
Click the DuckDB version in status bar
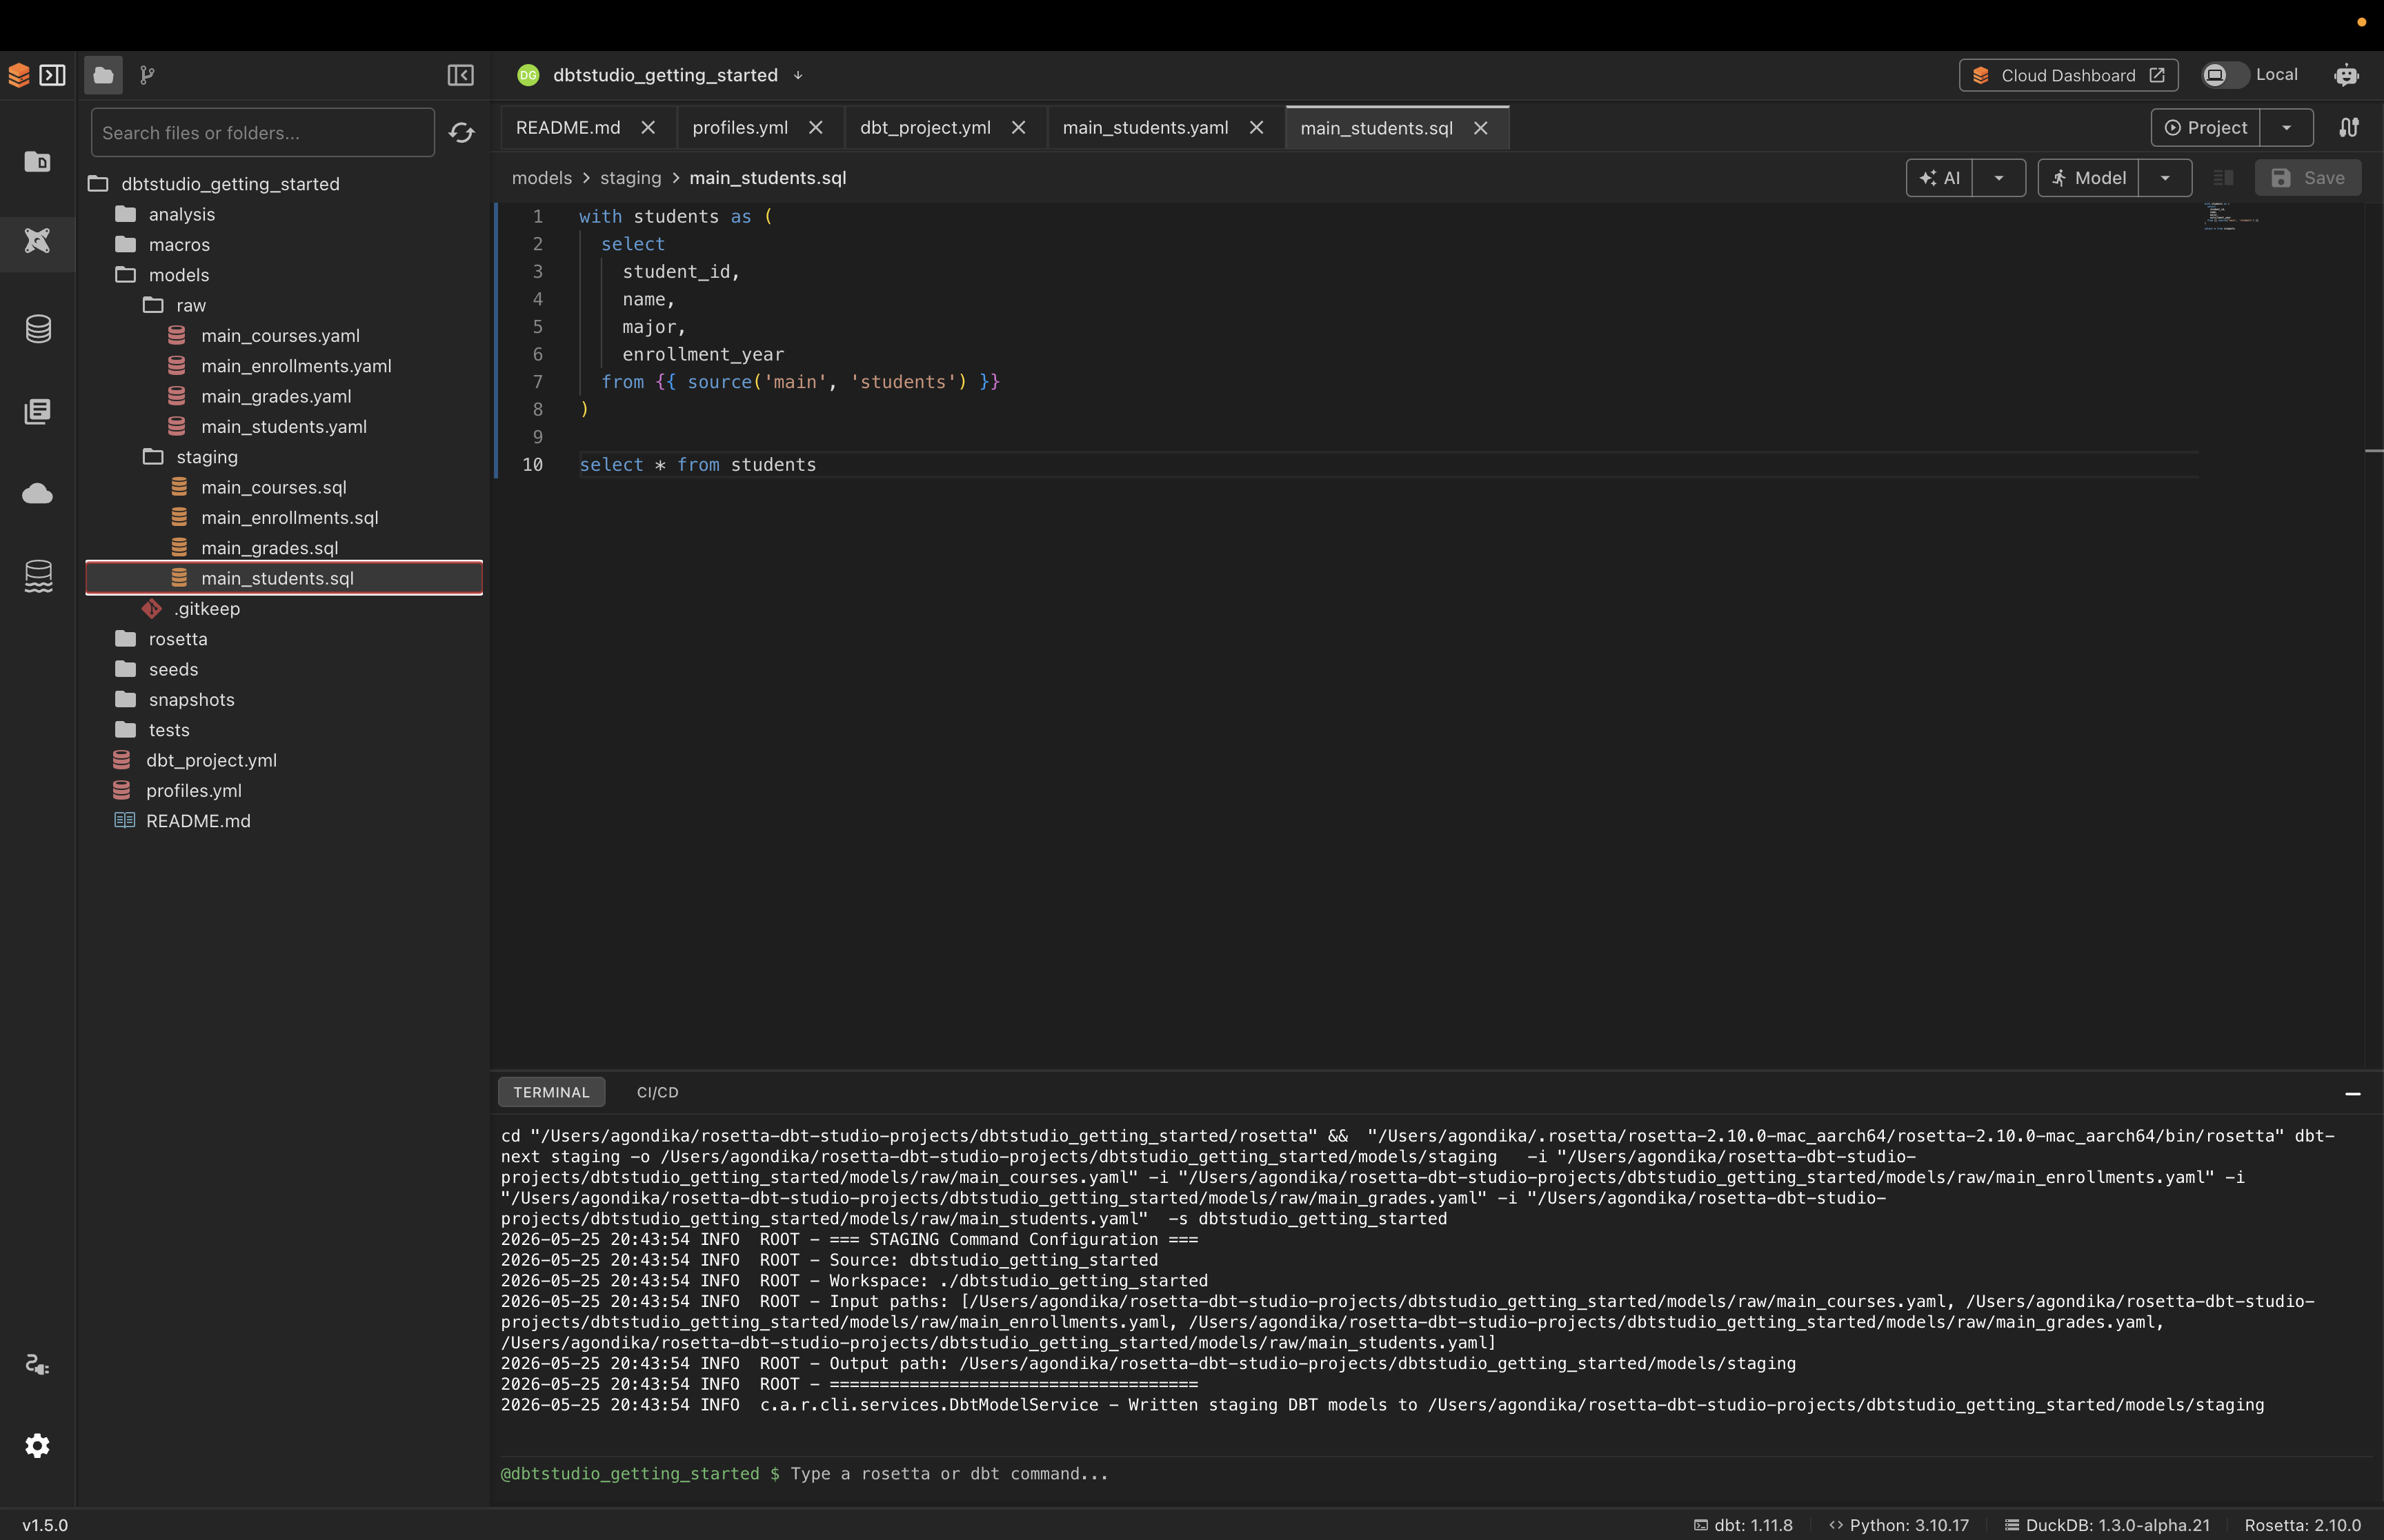pyautogui.click(x=2107, y=1525)
